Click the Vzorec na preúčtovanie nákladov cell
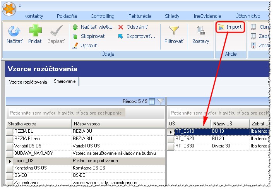Viewport: 274px width, 190px height. tap(118, 153)
